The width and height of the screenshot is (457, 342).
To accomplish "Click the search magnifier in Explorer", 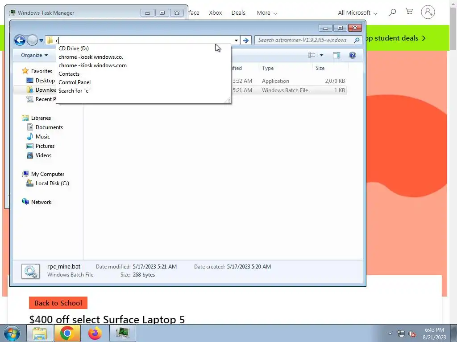I will [x=357, y=40].
